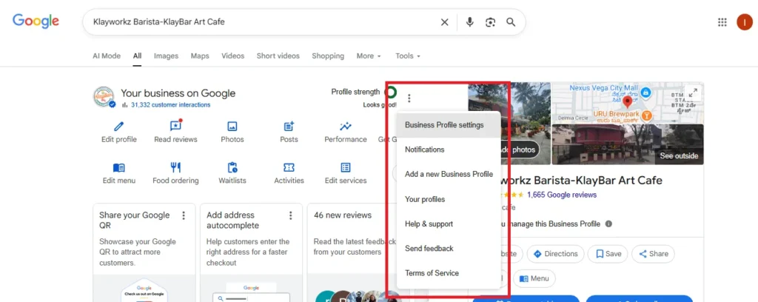This screenshot has width=758, height=302.
Task: Open Read reviews icon
Action: click(175, 127)
